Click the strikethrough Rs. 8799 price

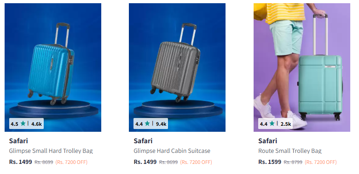pyautogui.click(x=293, y=162)
